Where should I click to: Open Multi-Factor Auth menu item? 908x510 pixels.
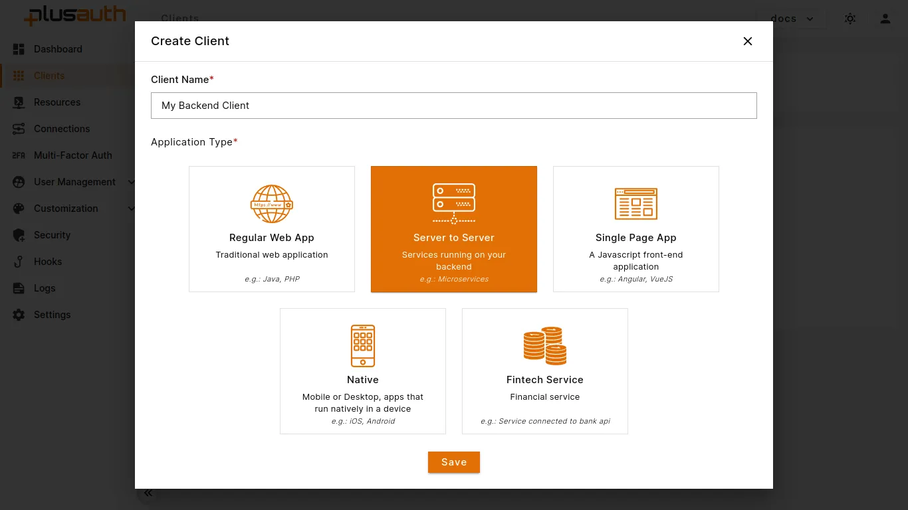72,155
